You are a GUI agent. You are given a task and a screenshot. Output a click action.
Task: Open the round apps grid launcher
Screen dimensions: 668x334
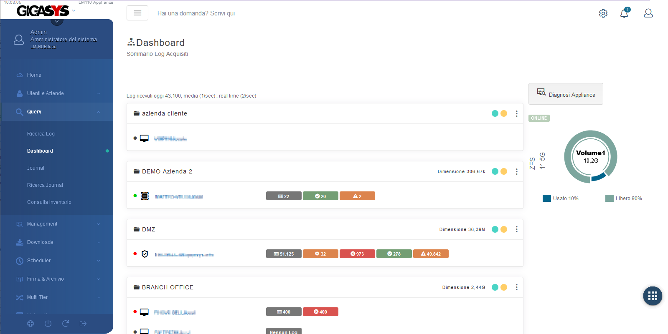tap(653, 296)
